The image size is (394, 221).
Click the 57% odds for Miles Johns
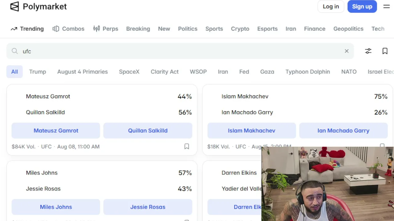coord(185,173)
